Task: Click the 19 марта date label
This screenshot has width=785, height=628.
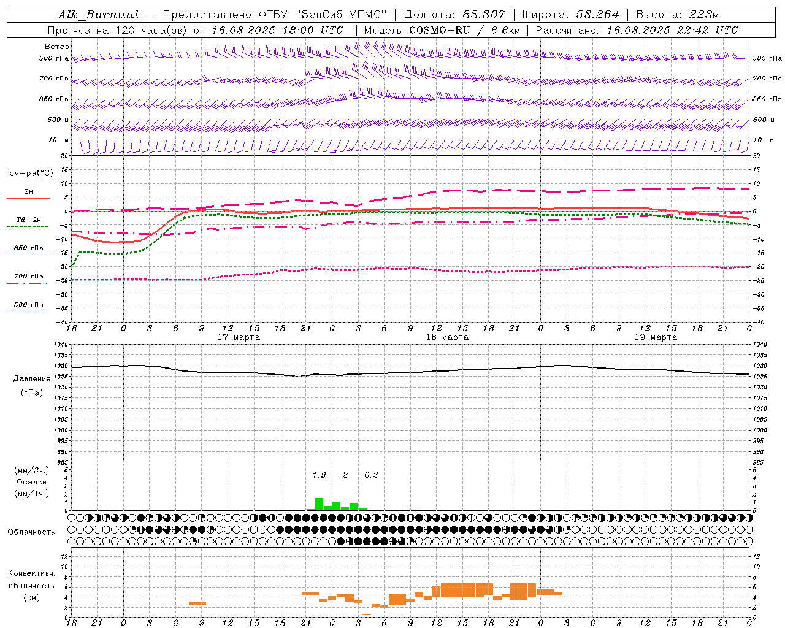Action: pyautogui.click(x=656, y=337)
